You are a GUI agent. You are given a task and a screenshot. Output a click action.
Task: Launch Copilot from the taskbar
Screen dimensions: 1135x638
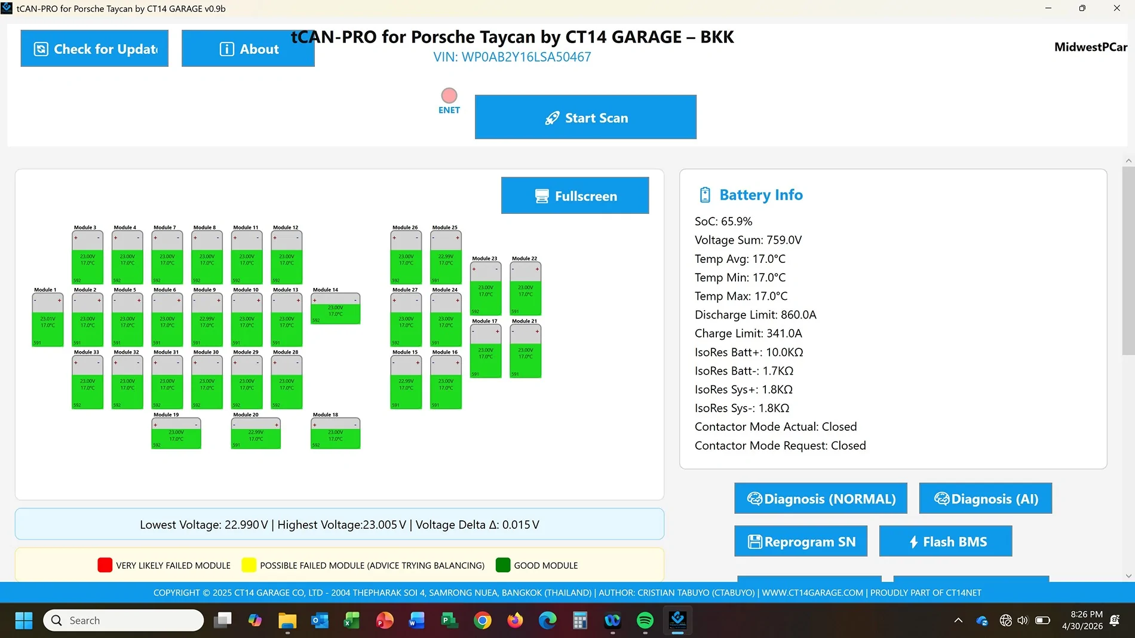[255, 621]
